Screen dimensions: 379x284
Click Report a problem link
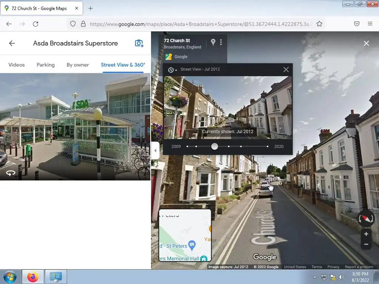click(359, 267)
